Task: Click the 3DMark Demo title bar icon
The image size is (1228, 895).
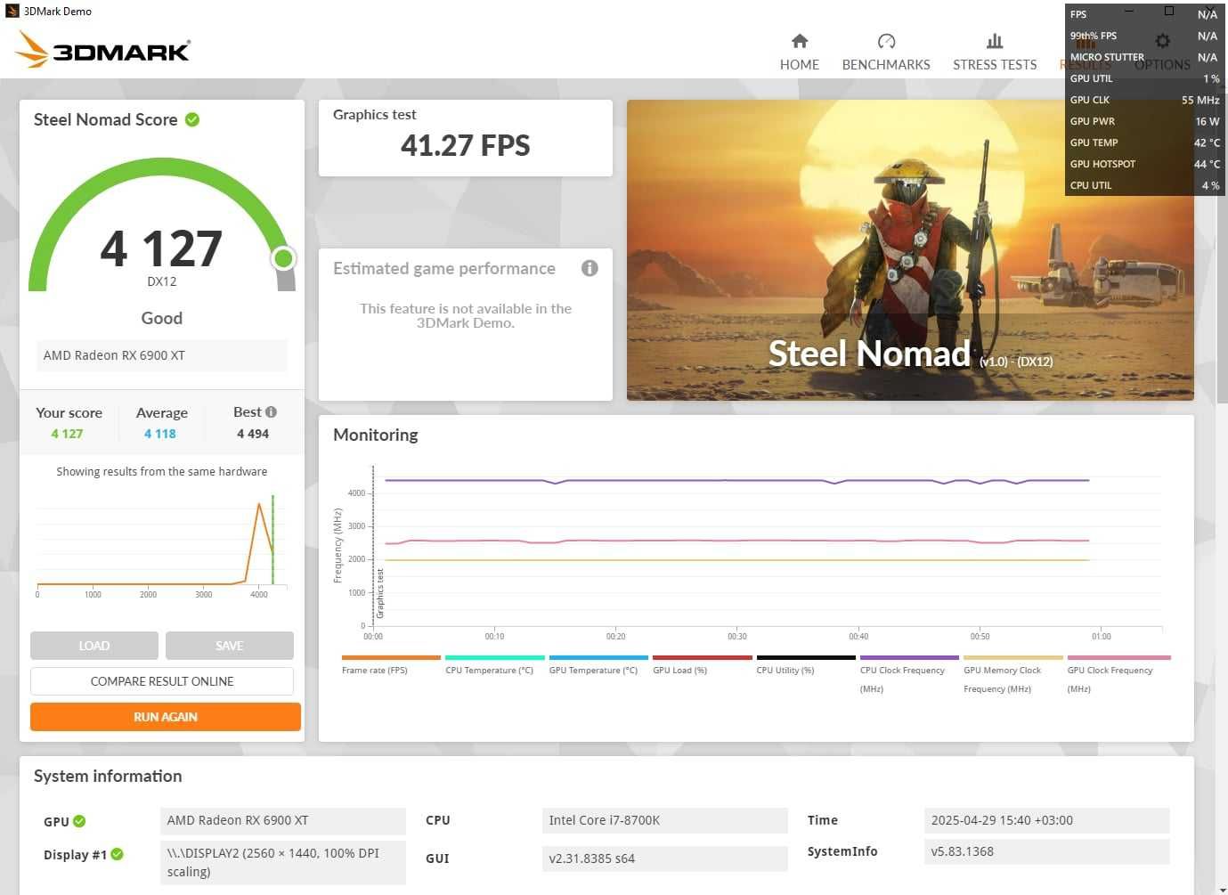Action: [12, 12]
